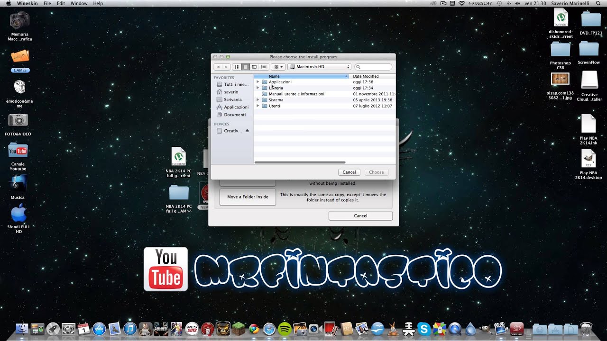
Task: Switch file chooser to list view
Action: tap(246, 67)
